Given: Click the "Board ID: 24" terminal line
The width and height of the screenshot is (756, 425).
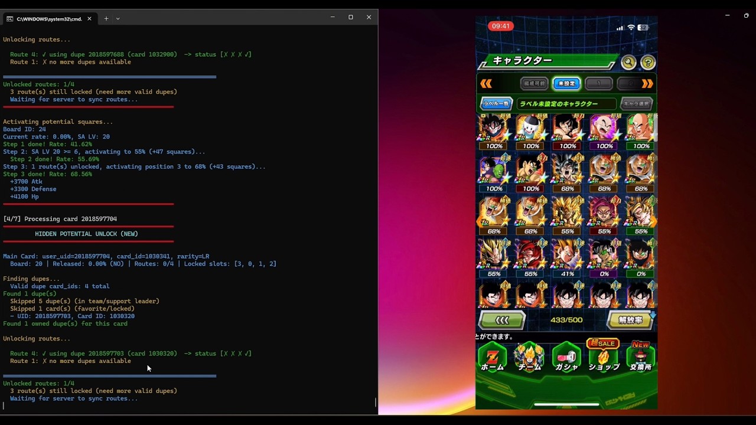Looking at the screenshot, I should (x=24, y=129).
